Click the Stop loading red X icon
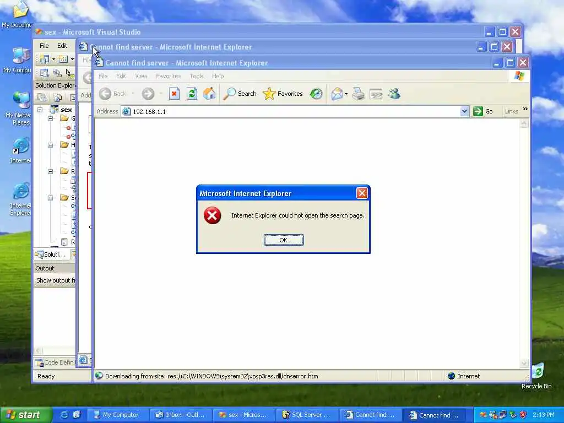 175,94
